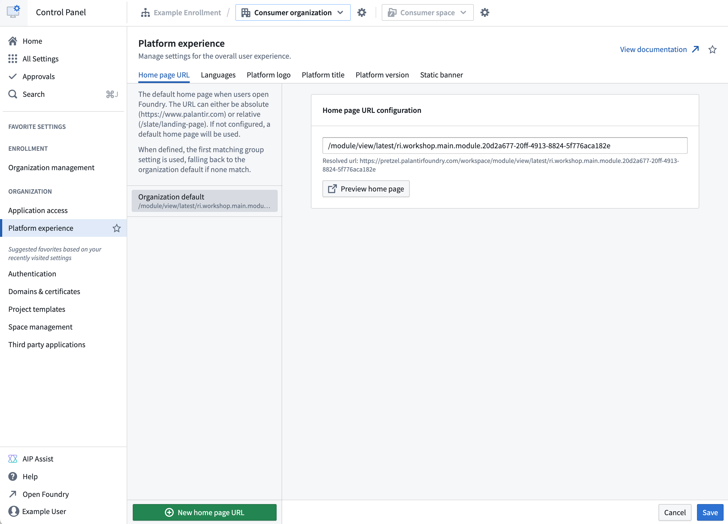Viewport: 728px width, 524px height.
Task: Switch to the Home page URL tab
Action: click(x=164, y=75)
